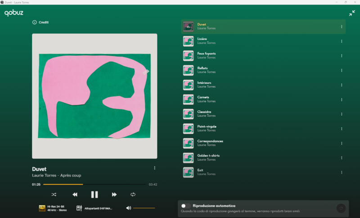The height and width of the screenshot is (218, 360).
Task: Click the info icon beside Crediti
Action: point(35,22)
